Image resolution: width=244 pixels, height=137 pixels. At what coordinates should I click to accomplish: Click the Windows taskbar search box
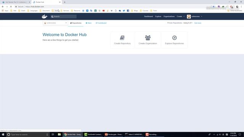coord(28,134)
